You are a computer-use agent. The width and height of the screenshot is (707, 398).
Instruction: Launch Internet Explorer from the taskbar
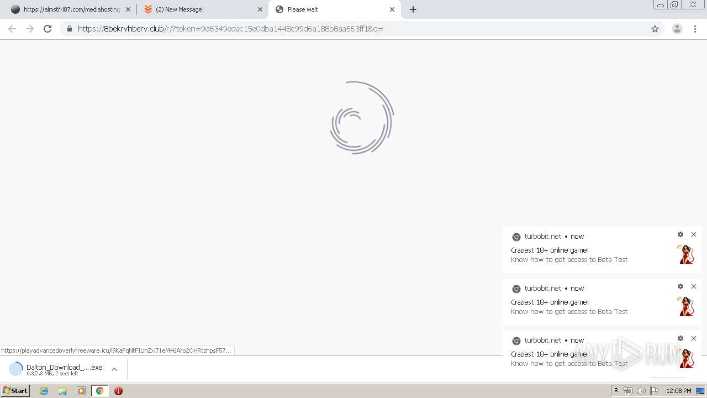(44, 391)
